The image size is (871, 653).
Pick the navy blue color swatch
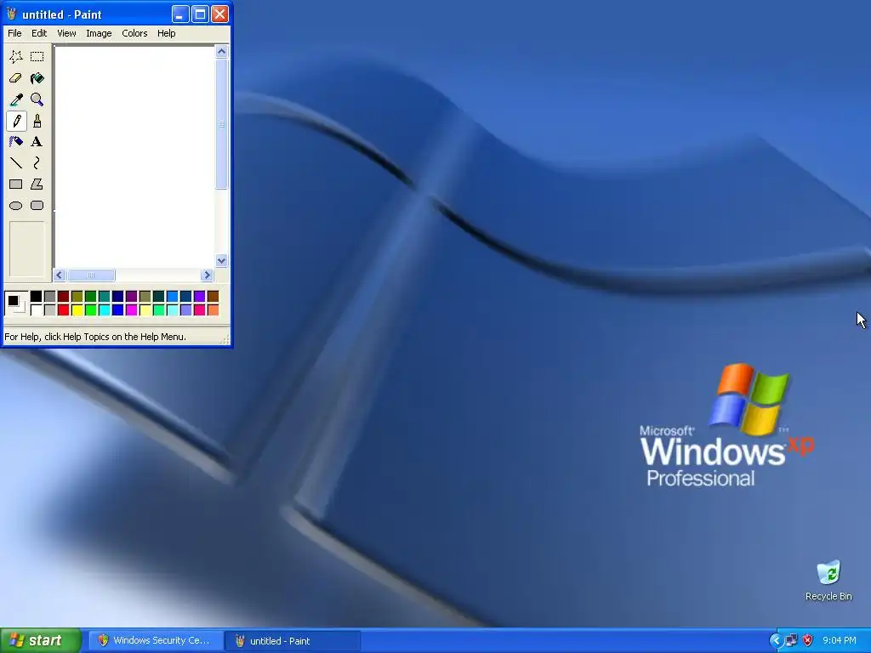[117, 297]
